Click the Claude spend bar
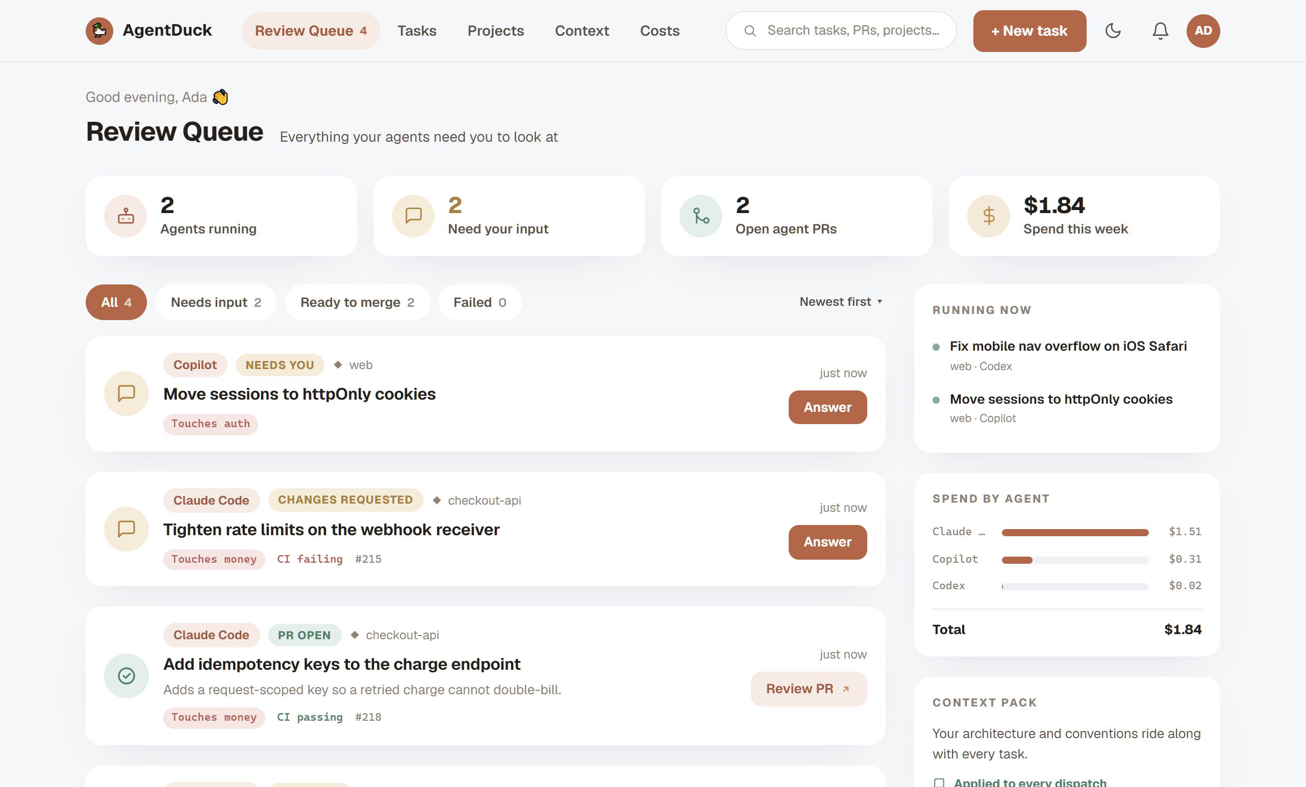The width and height of the screenshot is (1306, 787). tap(1075, 532)
